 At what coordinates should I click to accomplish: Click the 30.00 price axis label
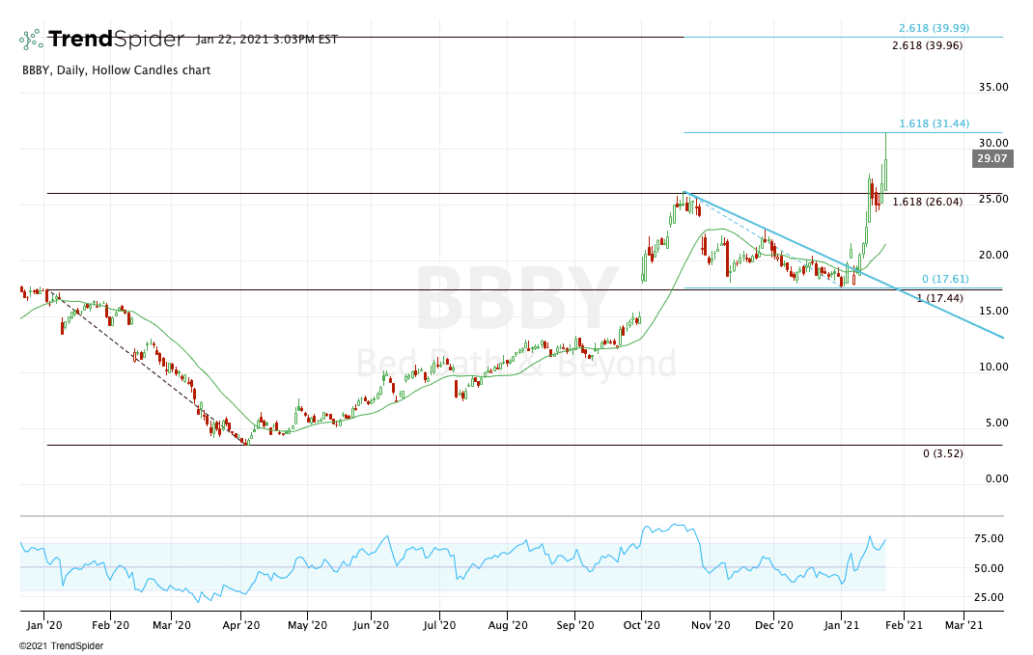click(992, 143)
